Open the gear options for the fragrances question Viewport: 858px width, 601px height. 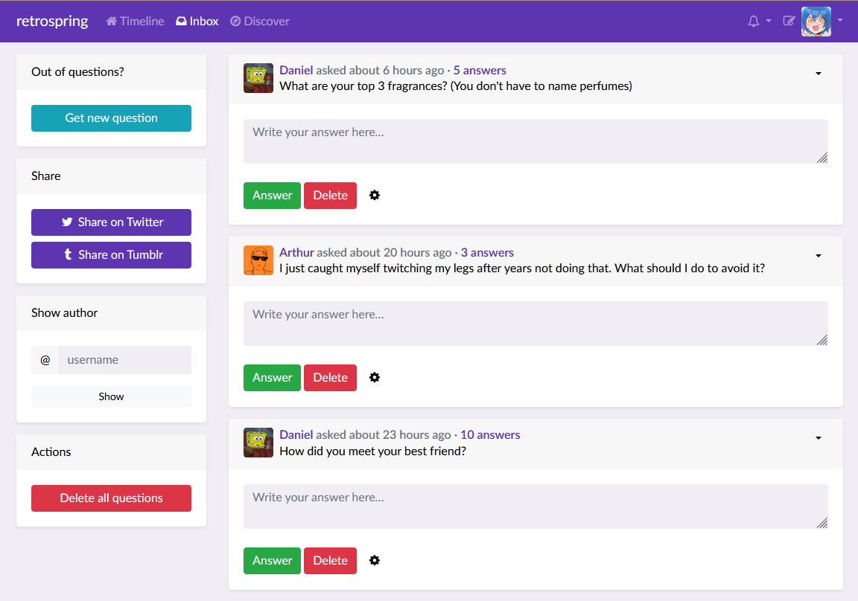pos(375,195)
